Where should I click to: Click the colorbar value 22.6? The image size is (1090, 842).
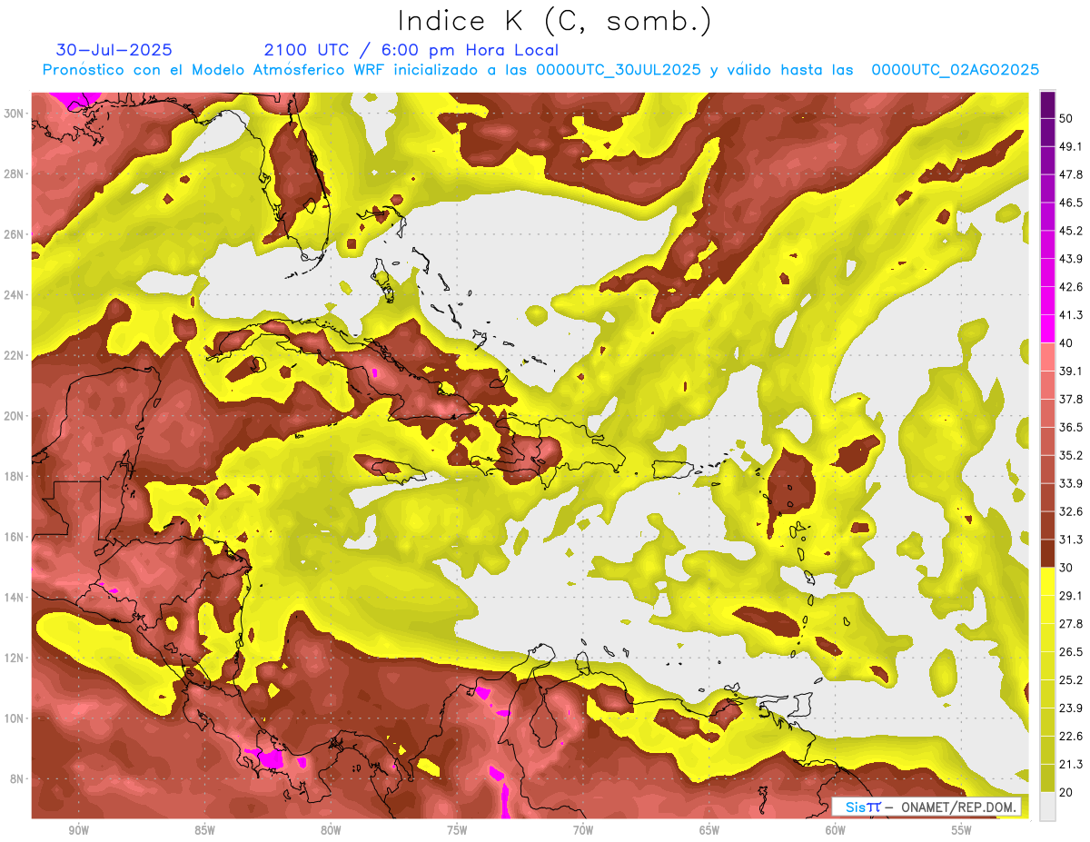1070,737
